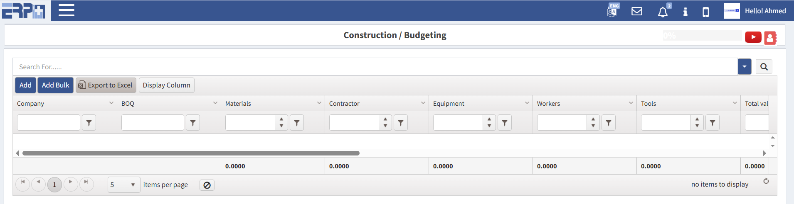Open the YouTube video help icon
The height and width of the screenshot is (204, 794).
tap(753, 37)
